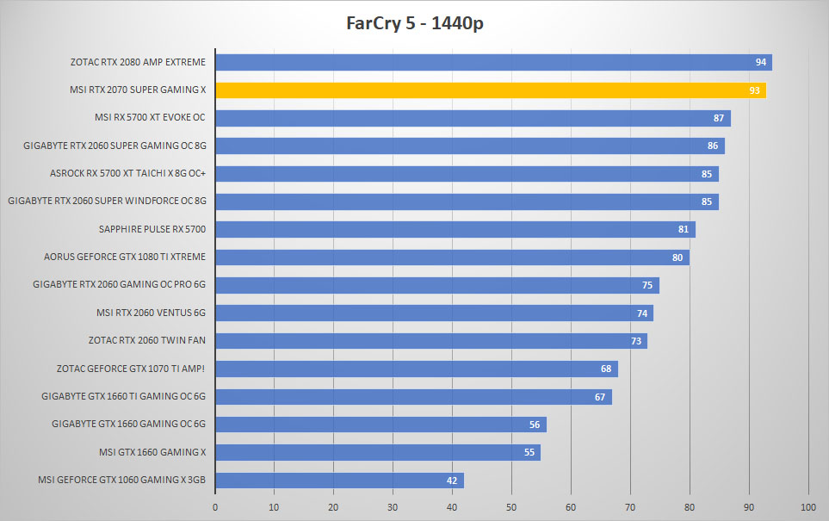Click the yellow highlighted bar showing 93

[x=491, y=90]
